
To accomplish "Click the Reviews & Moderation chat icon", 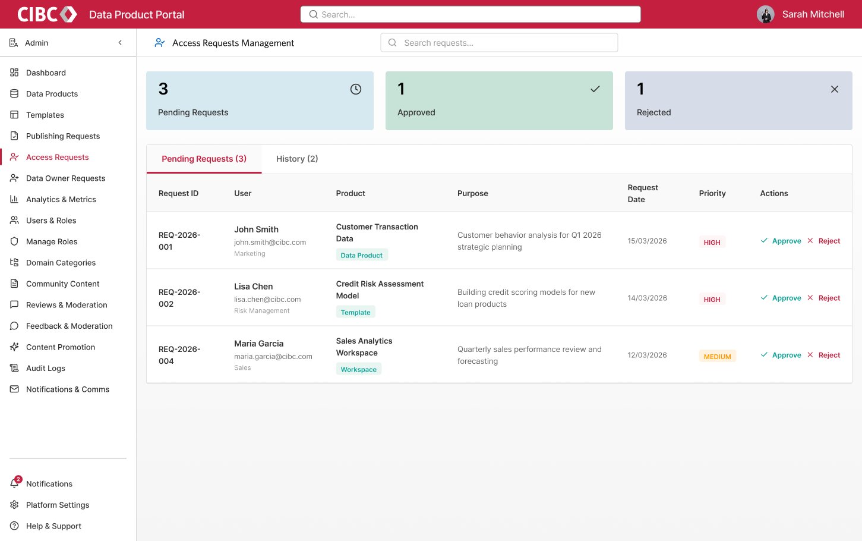I will point(14,305).
